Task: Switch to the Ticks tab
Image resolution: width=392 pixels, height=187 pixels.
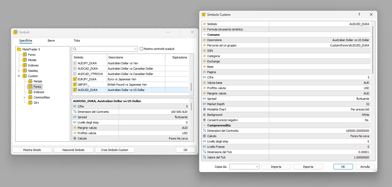Action: pos(77,41)
